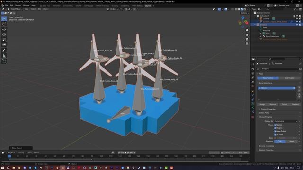Open the Render menu
This screenshot has width=303, height=170.
[x=18, y=5]
